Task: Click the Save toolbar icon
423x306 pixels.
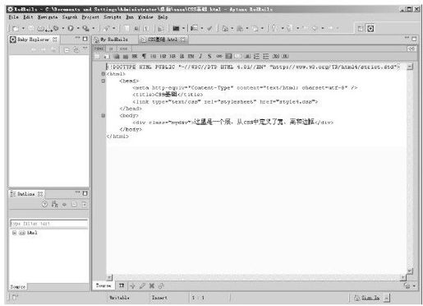Action: point(31,28)
